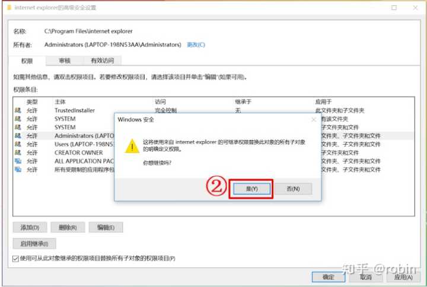The image size is (427, 287).
Task: Click 是(Y) to confirm the security prompt
Action: coord(251,189)
